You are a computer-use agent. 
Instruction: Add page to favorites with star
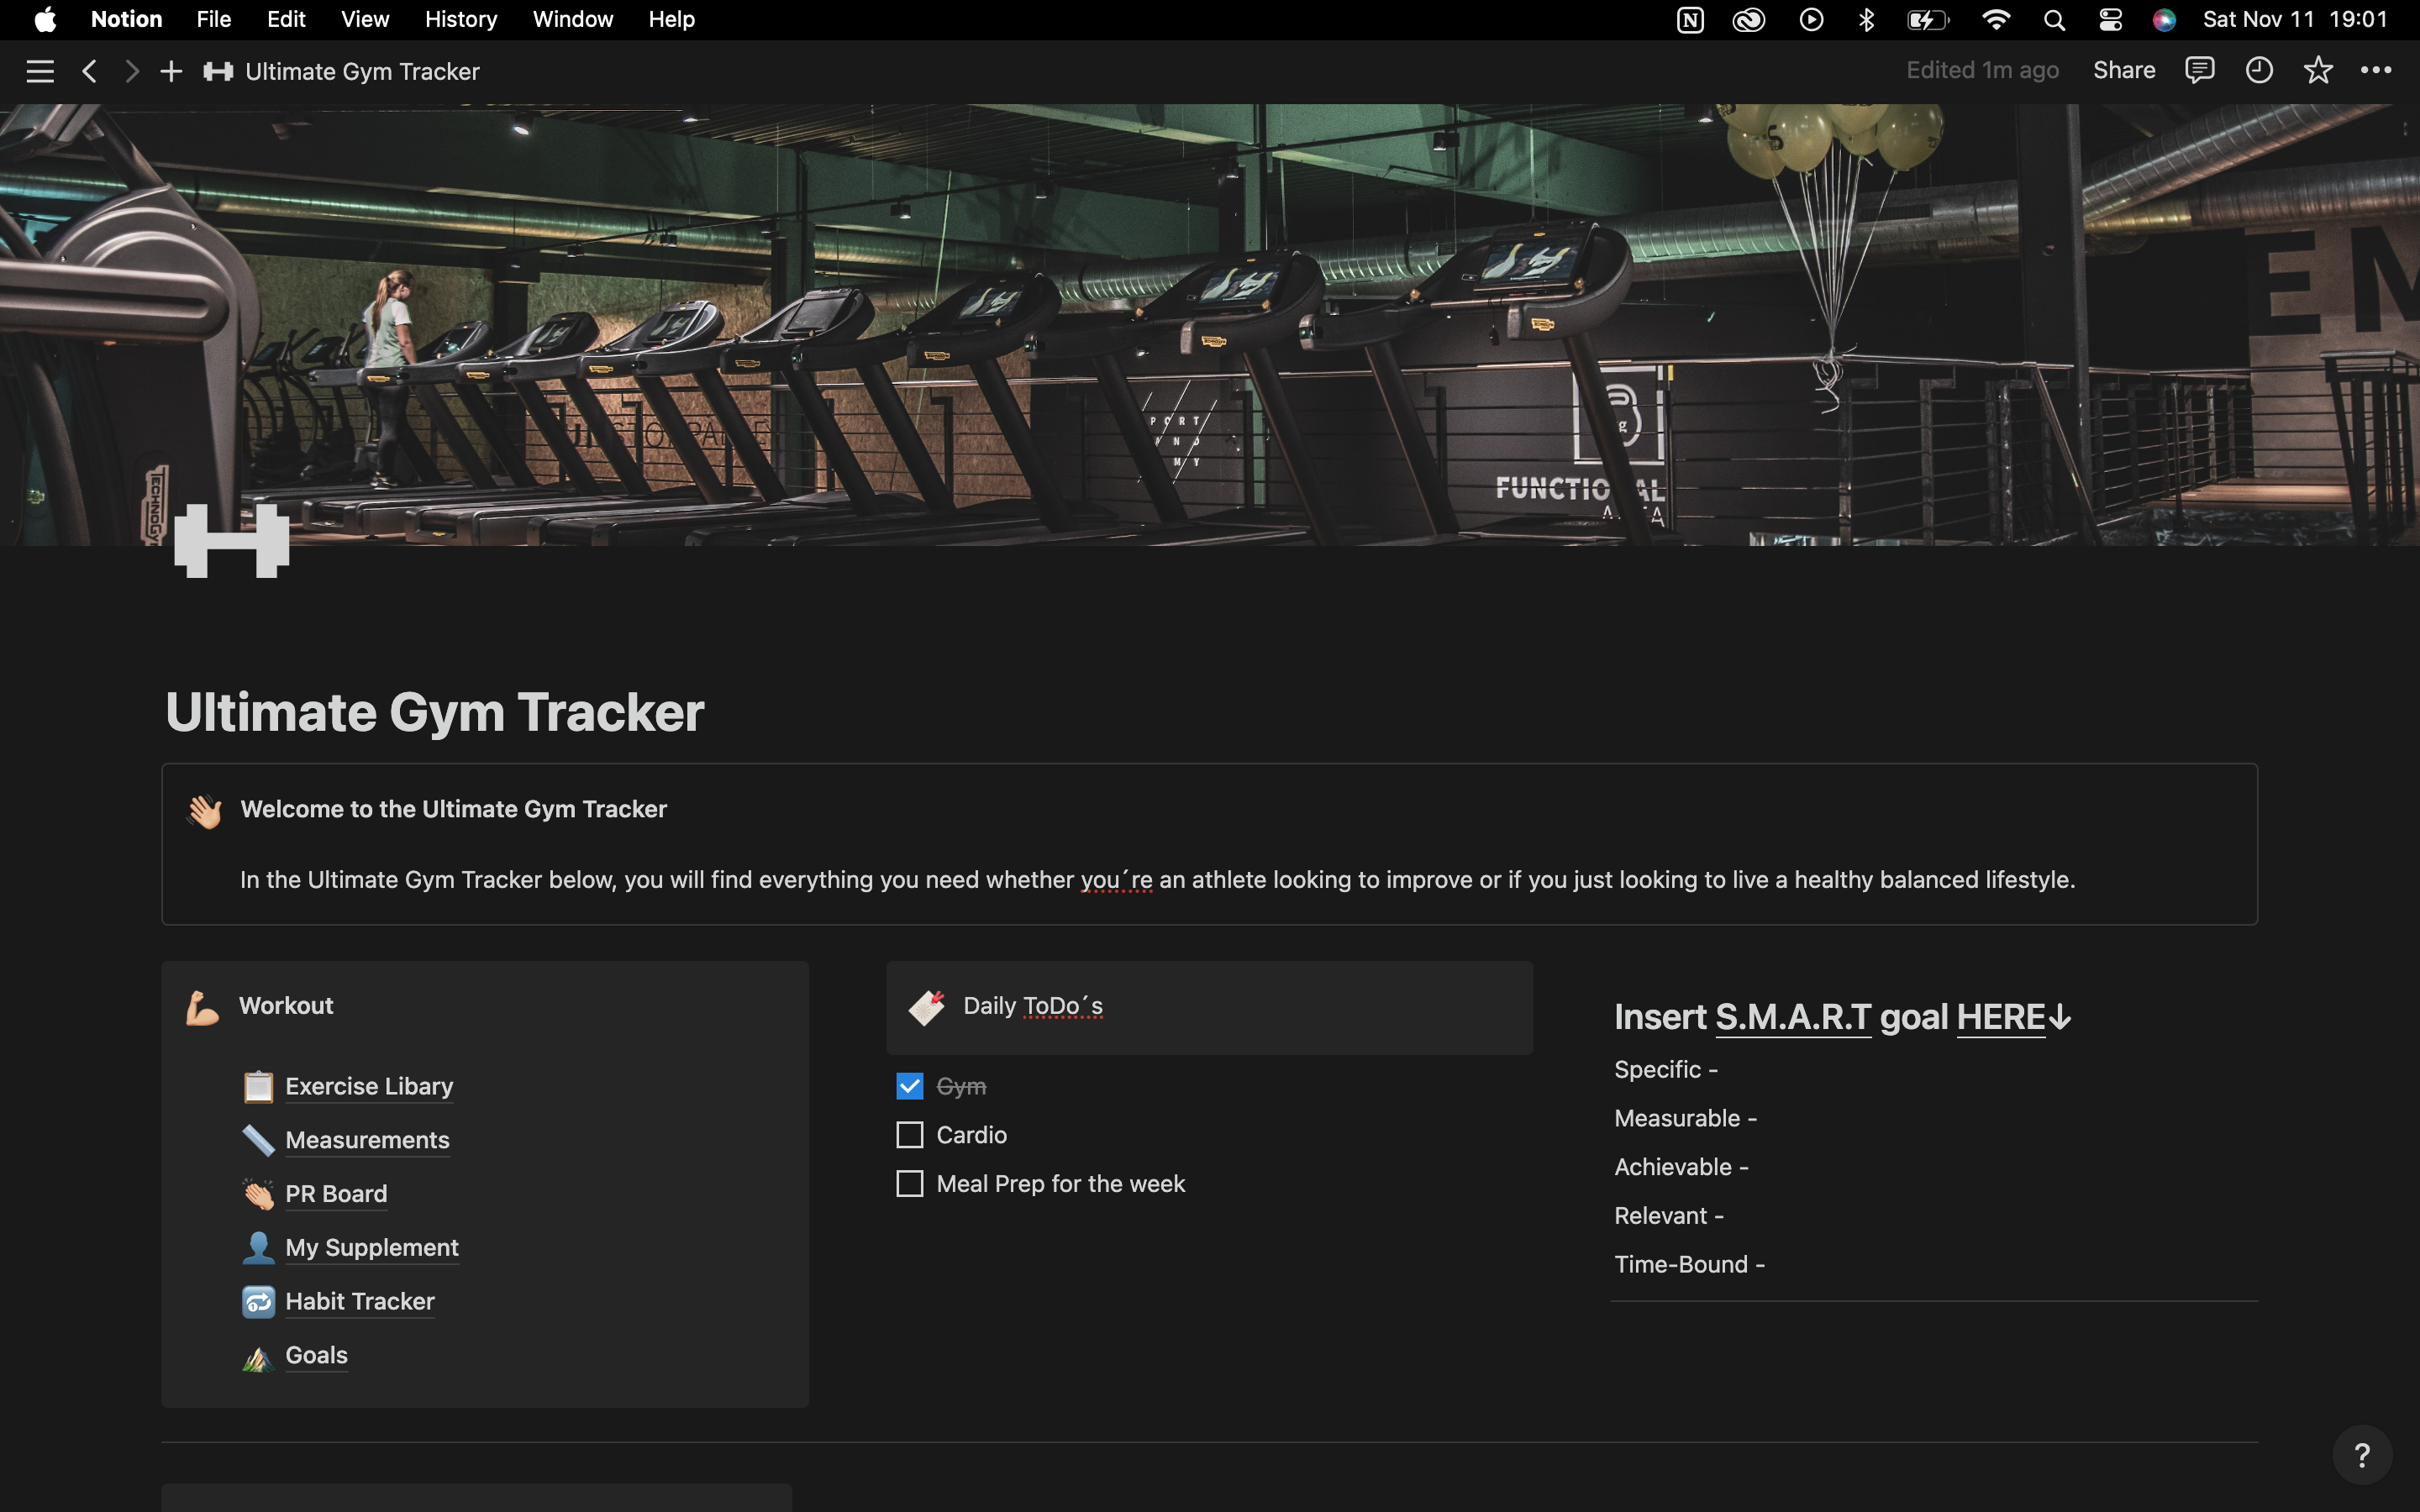point(2318,70)
